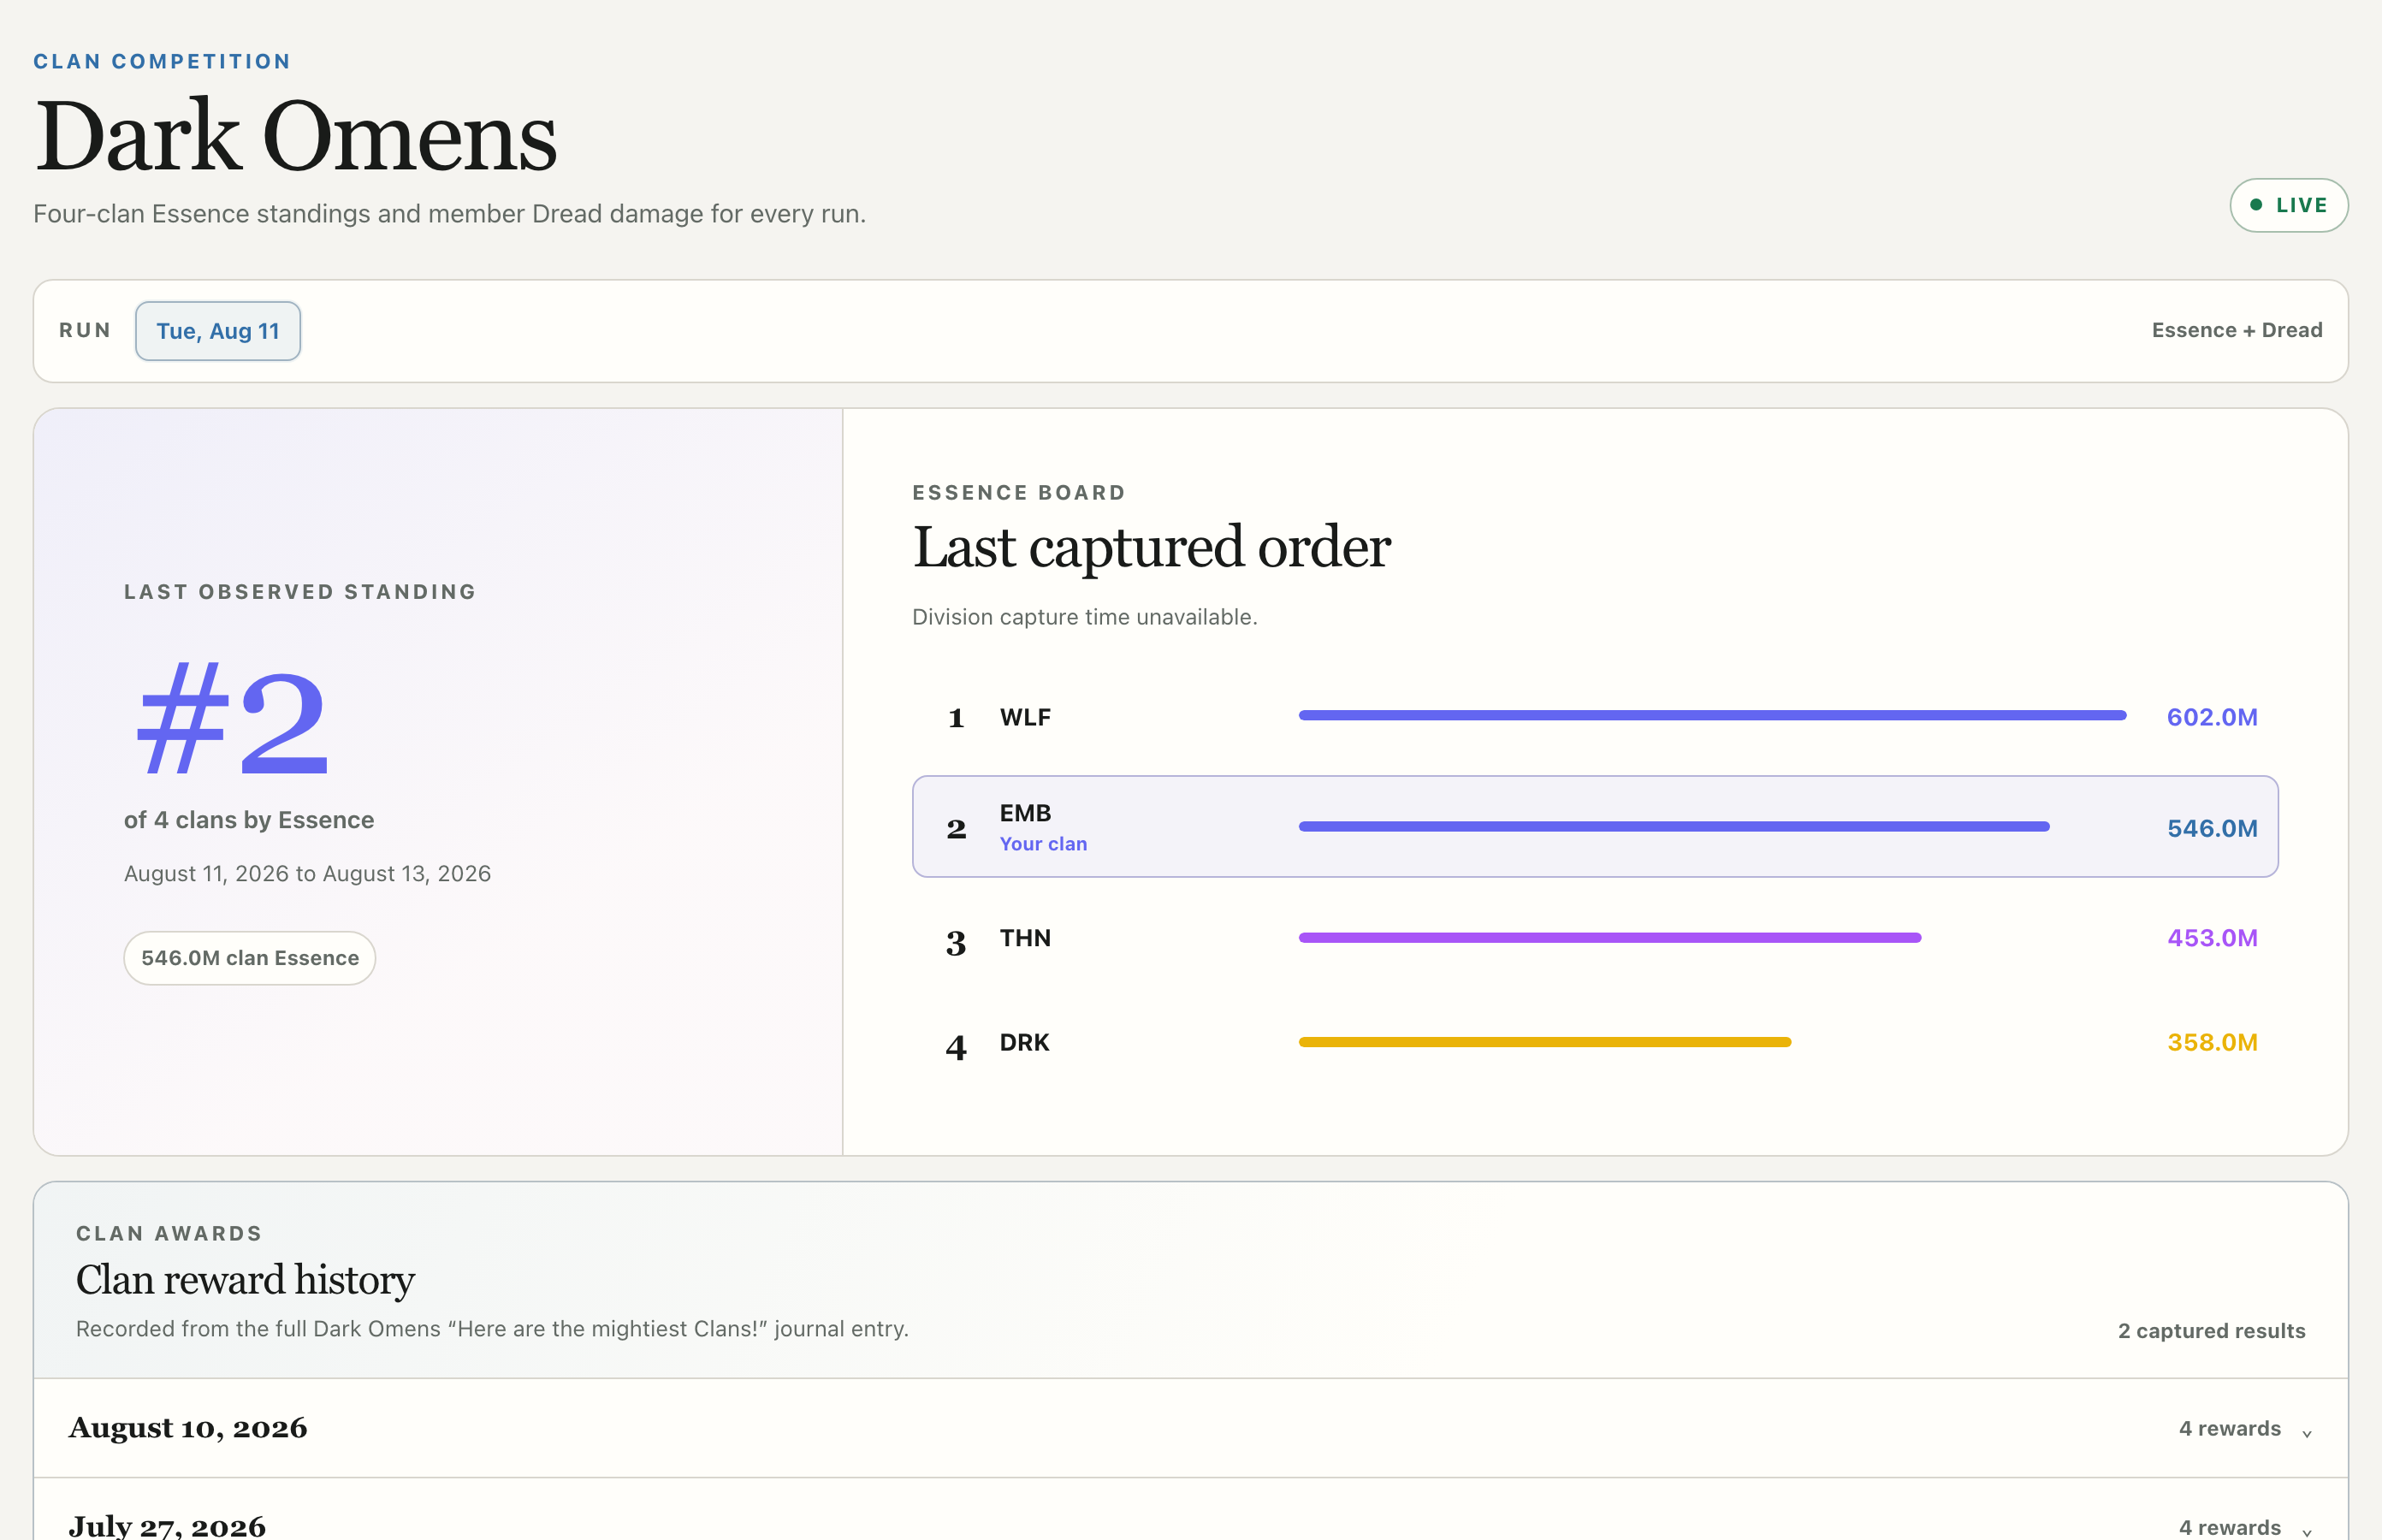Click the Essence + Dread label

click(x=2237, y=330)
